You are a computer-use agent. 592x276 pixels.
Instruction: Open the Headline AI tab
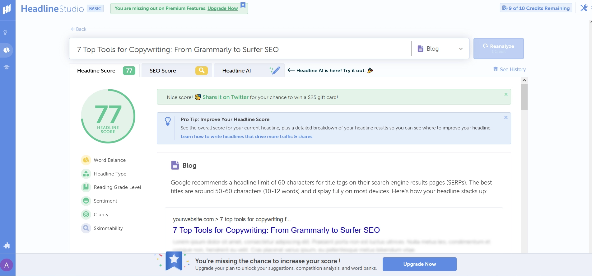click(x=249, y=71)
